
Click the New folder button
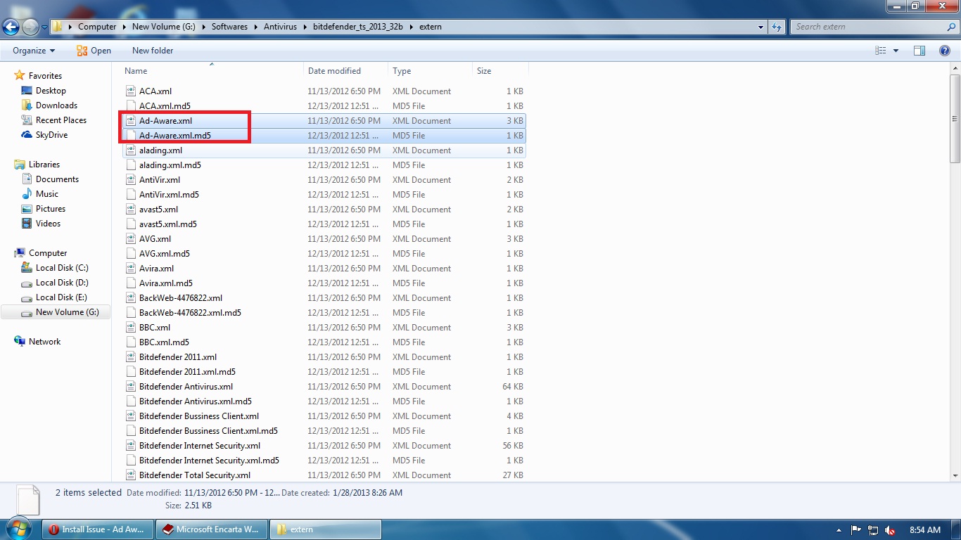click(x=153, y=51)
